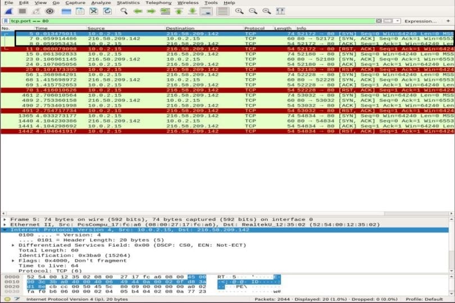This screenshot has width=455, height=303.
Task: Open the Tools menu
Action: point(211,3)
